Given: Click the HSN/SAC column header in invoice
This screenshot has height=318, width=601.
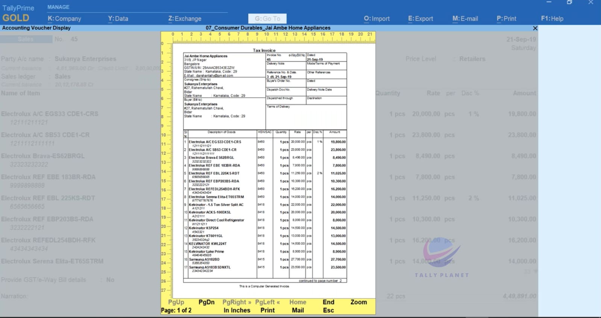Looking at the screenshot, I should 264,132.
